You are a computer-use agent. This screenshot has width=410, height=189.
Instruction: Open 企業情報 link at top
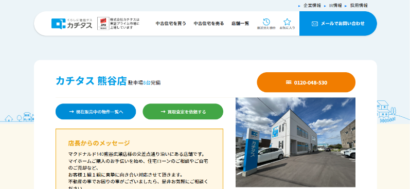[x=312, y=6]
